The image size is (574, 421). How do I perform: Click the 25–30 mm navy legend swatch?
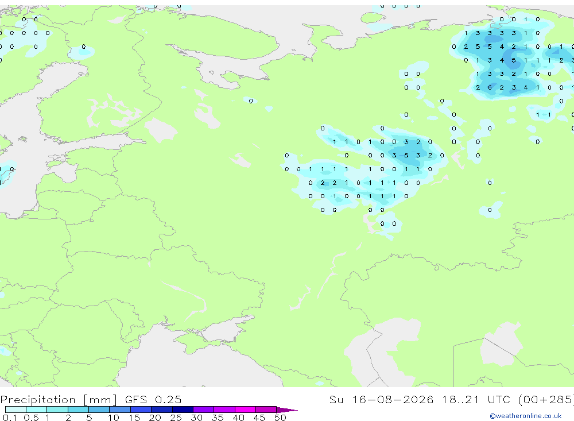tap(183, 410)
